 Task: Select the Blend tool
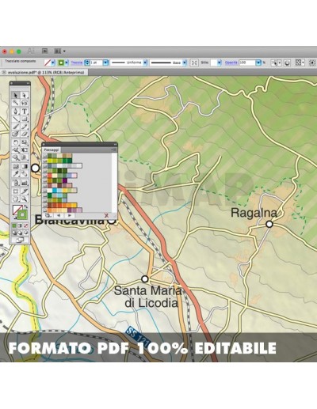point(24,174)
